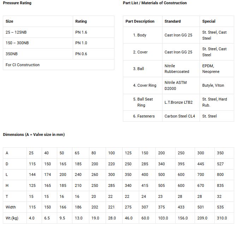Click the Wt.(kg) row label
237x229 pixels.
pos(12,218)
